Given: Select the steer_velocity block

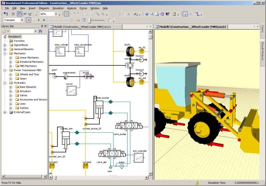Looking at the screenshot, I should (60, 51).
